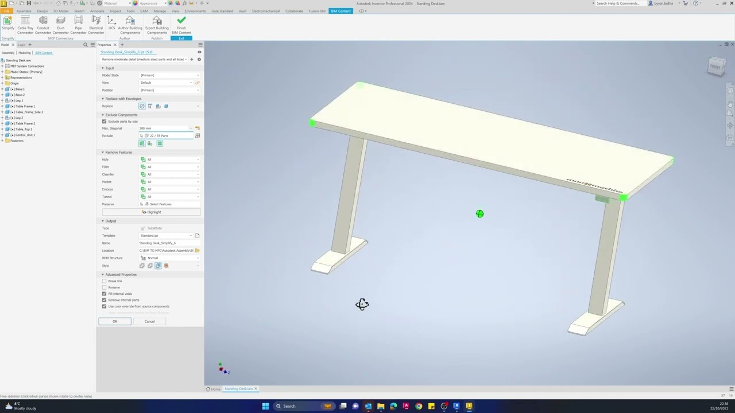Screen dimensions: 735x413
Task: Open Export Building Components
Action: point(157,25)
